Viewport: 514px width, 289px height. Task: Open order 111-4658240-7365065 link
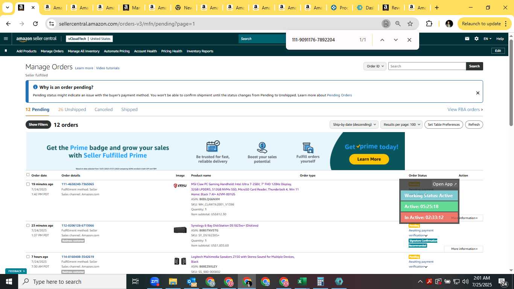pos(78,184)
